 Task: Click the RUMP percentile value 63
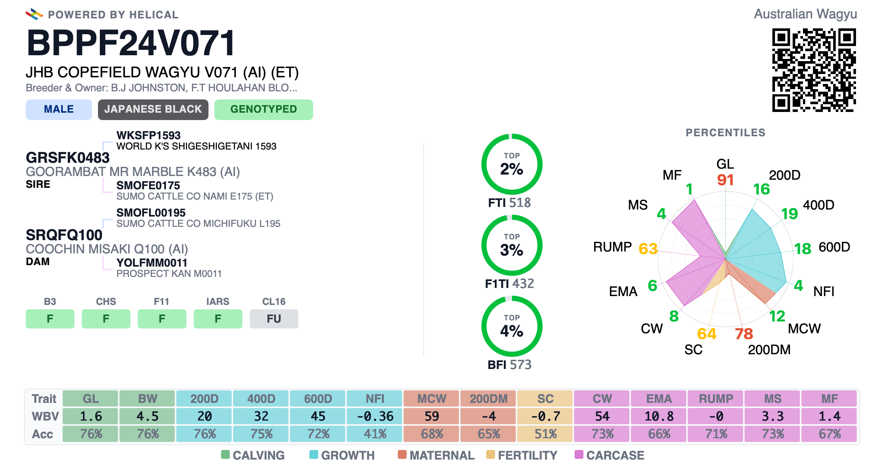(x=648, y=249)
